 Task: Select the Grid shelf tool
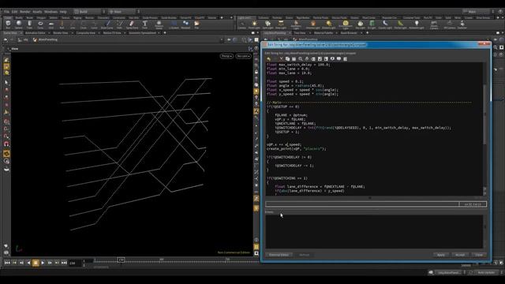pyautogui.click(x=51, y=24)
